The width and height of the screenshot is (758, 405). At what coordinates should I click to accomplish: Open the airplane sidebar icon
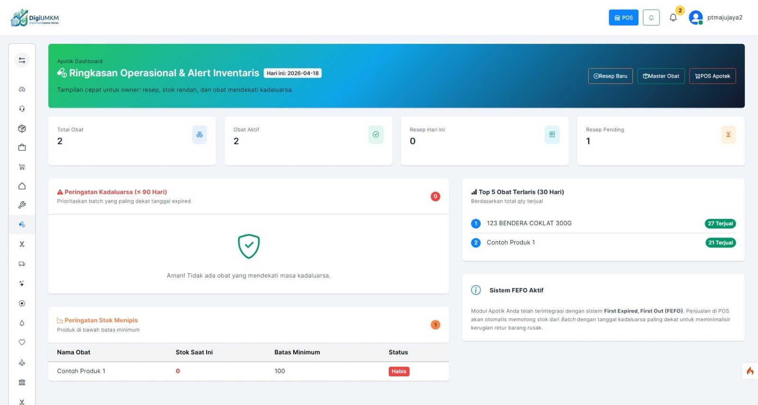(22, 363)
